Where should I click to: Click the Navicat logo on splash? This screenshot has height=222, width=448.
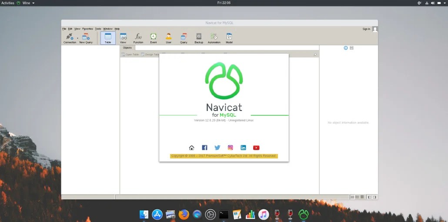224,81
